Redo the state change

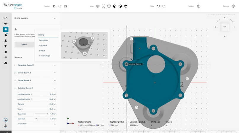pyautogui.click(x=164, y=6)
